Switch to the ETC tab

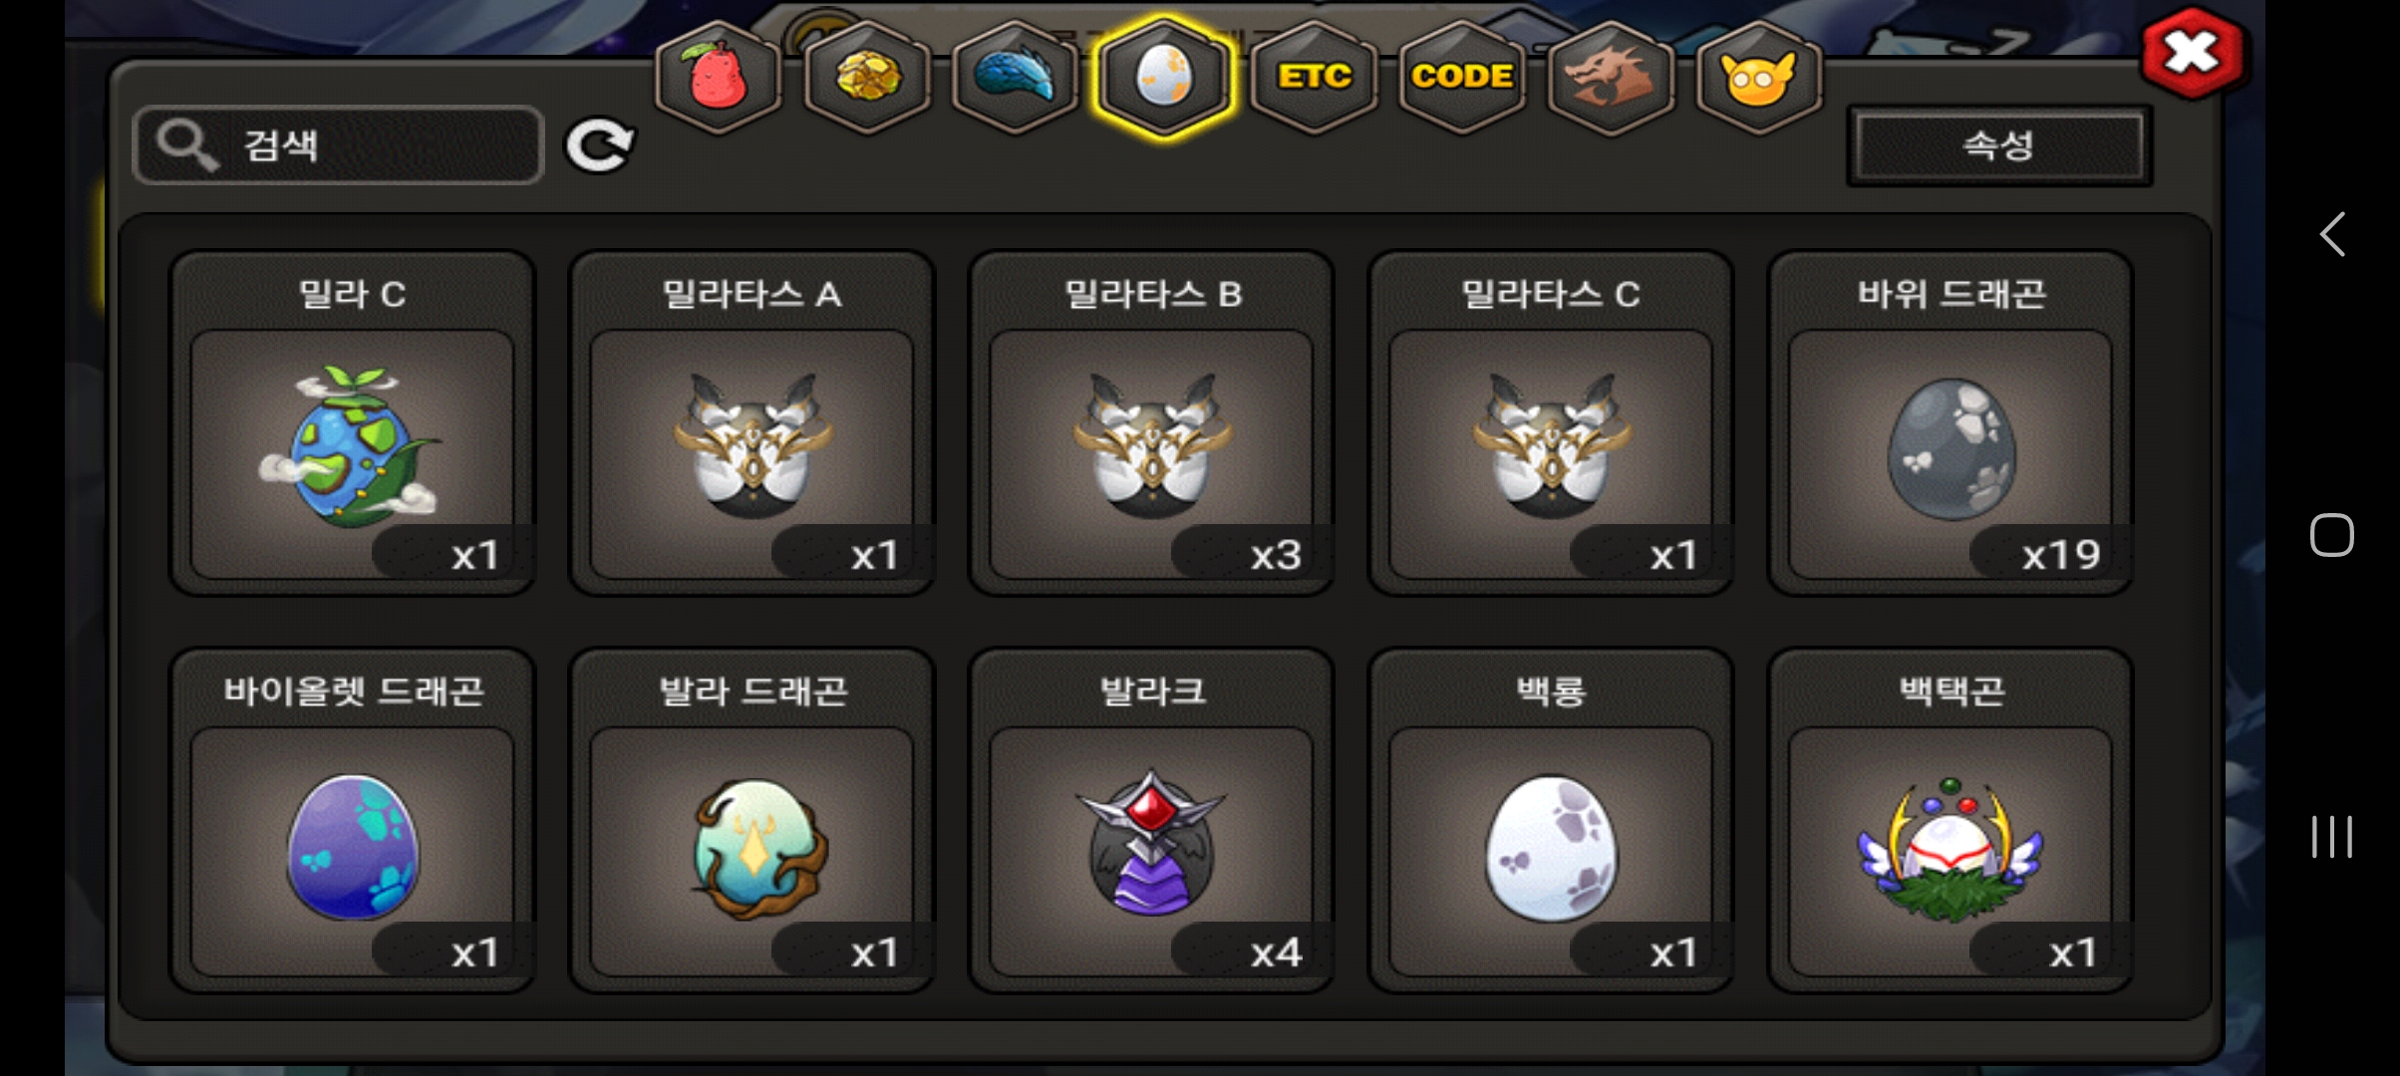(1314, 77)
